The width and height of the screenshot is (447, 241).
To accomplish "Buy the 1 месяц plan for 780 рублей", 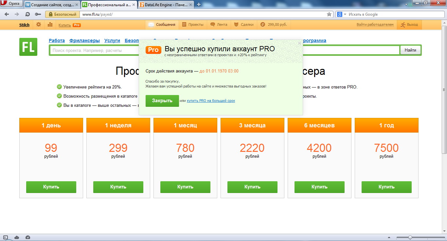I will [x=185, y=187].
